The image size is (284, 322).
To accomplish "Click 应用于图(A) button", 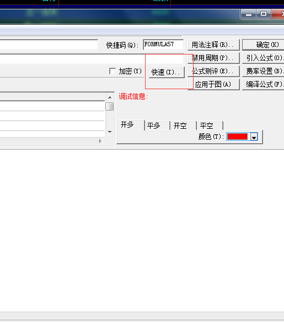I will [x=213, y=84].
